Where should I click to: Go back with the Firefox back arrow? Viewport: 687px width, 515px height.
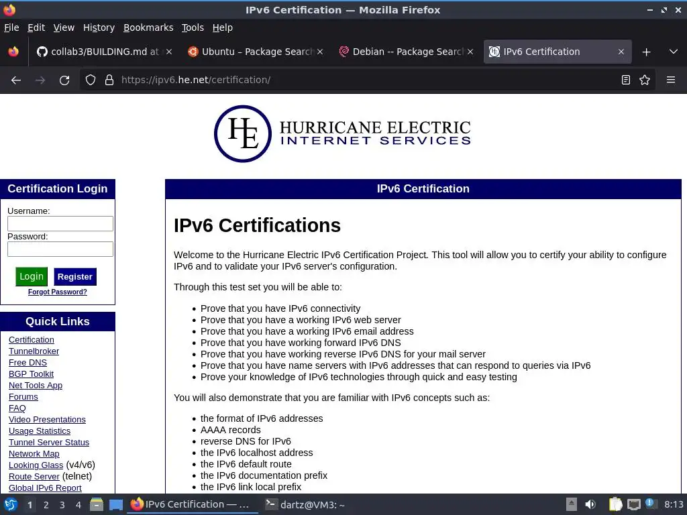(16, 80)
